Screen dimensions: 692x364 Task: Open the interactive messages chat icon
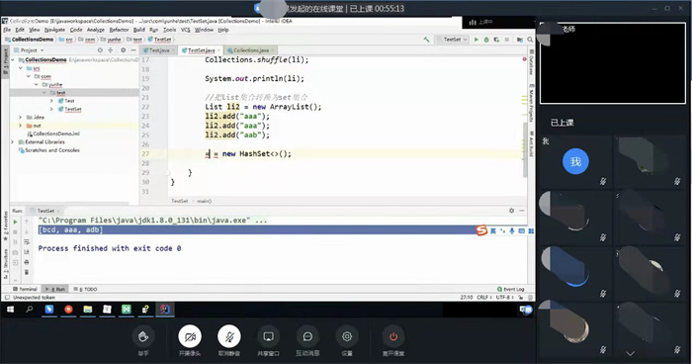[x=307, y=337]
